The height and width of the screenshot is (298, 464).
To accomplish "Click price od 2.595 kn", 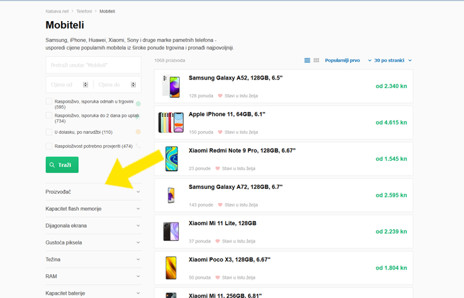I will 391,195.
